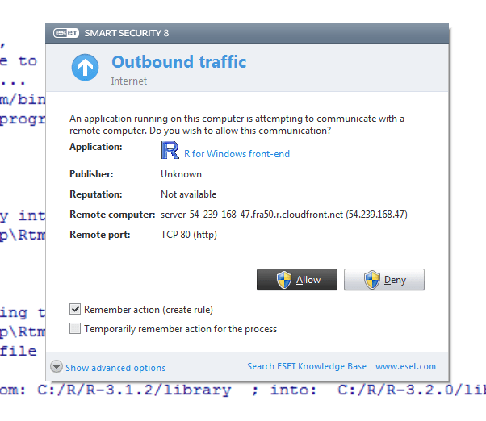
Task: Click the blue outbound traffic arrow icon
Action: click(85, 67)
